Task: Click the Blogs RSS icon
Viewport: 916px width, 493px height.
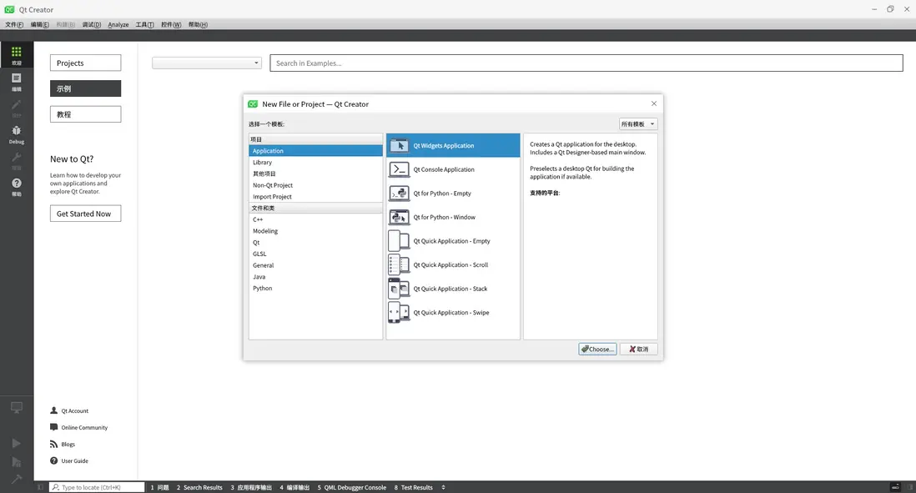Action: point(53,444)
